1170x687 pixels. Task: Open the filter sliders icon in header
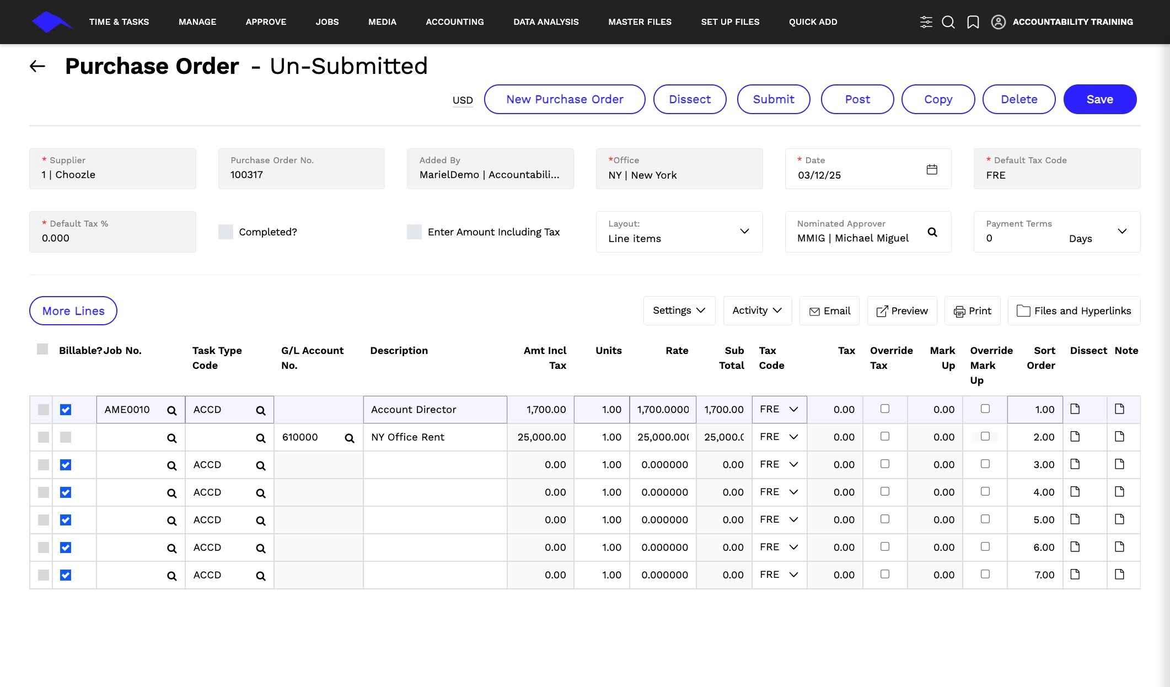point(926,22)
